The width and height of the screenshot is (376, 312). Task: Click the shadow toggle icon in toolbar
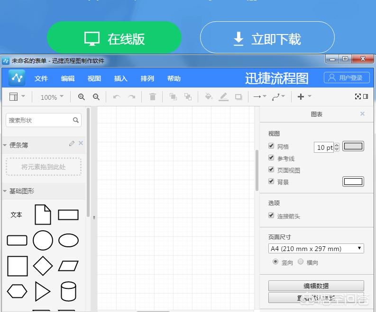238,96
